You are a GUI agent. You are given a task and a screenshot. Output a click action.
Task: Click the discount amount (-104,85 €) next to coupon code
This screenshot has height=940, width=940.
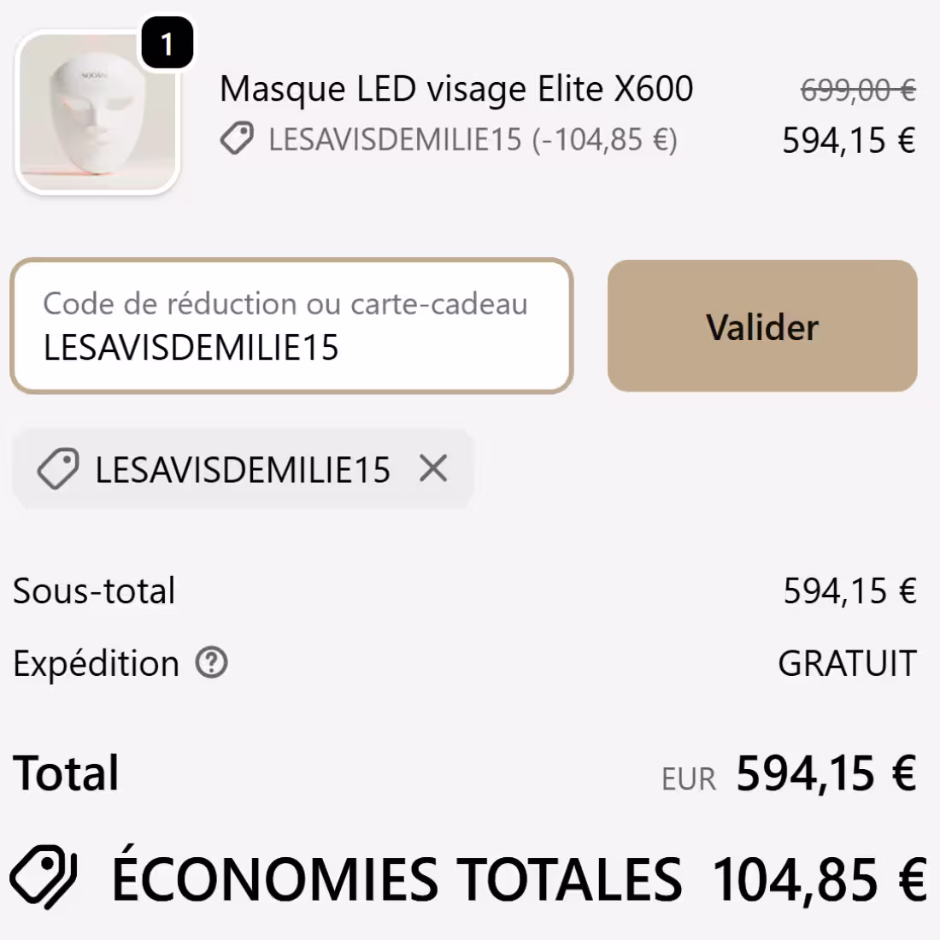[x=602, y=138]
